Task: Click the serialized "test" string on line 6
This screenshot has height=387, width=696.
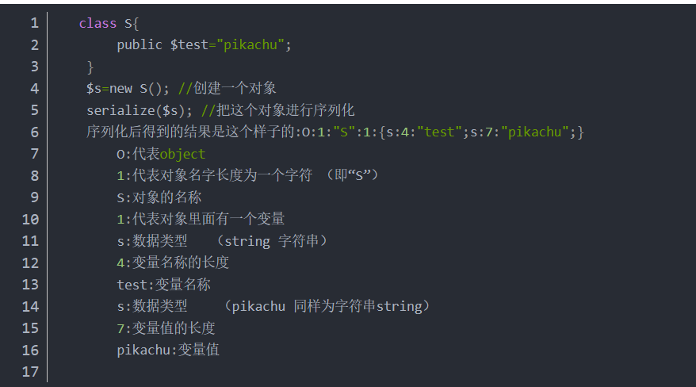Action: click(x=439, y=132)
